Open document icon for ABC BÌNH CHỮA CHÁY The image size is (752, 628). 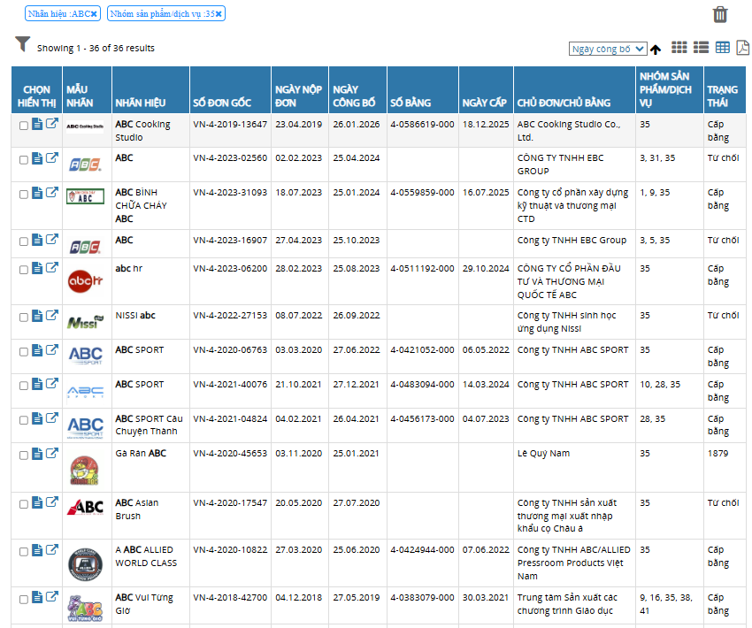point(37,193)
